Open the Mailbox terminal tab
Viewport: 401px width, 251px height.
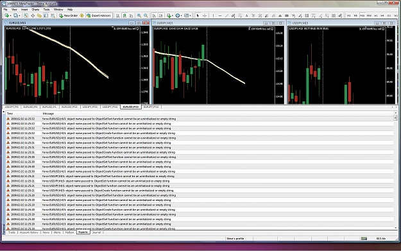point(69,232)
